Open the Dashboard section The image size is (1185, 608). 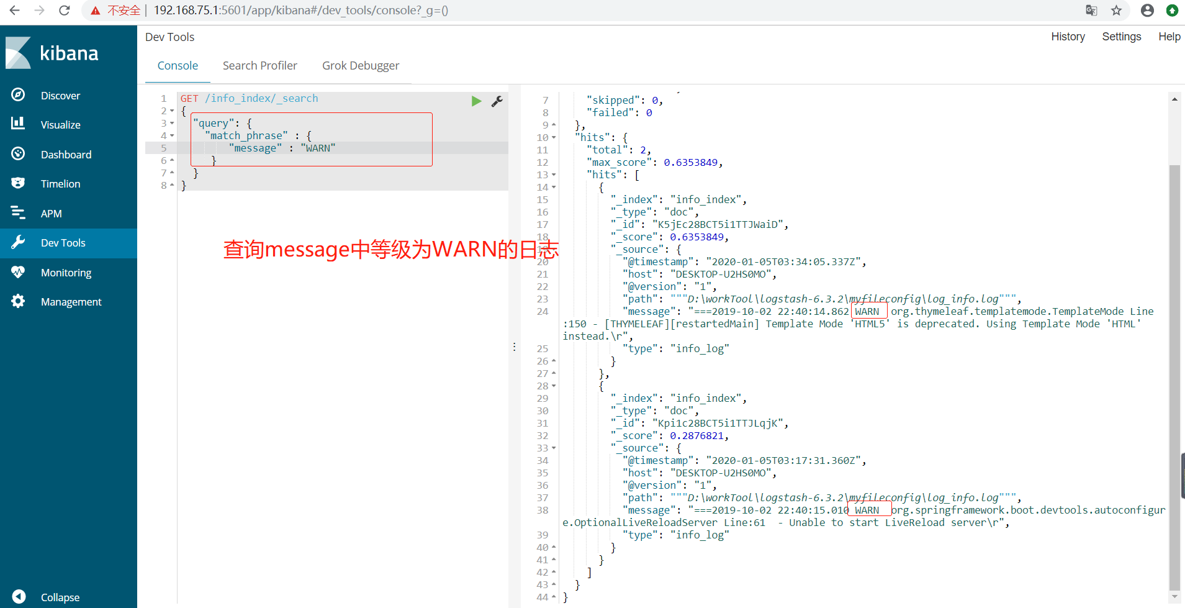click(66, 154)
